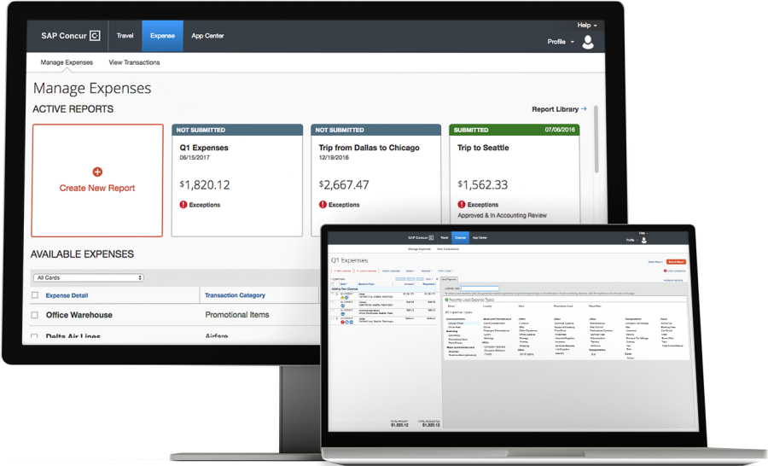Image resolution: width=768 pixels, height=466 pixels.
Task: Open the Profile dropdown on the monitor
Action: coord(561,42)
